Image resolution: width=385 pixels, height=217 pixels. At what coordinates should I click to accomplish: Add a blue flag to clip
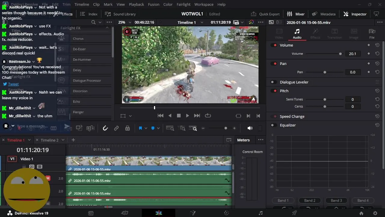(140, 128)
